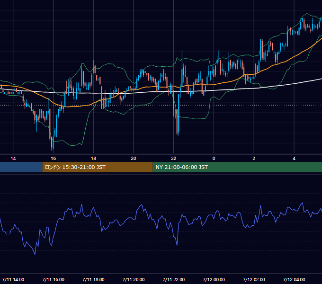Click the 7/12 04:00 time label
322x284 pixels.
click(294, 279)
